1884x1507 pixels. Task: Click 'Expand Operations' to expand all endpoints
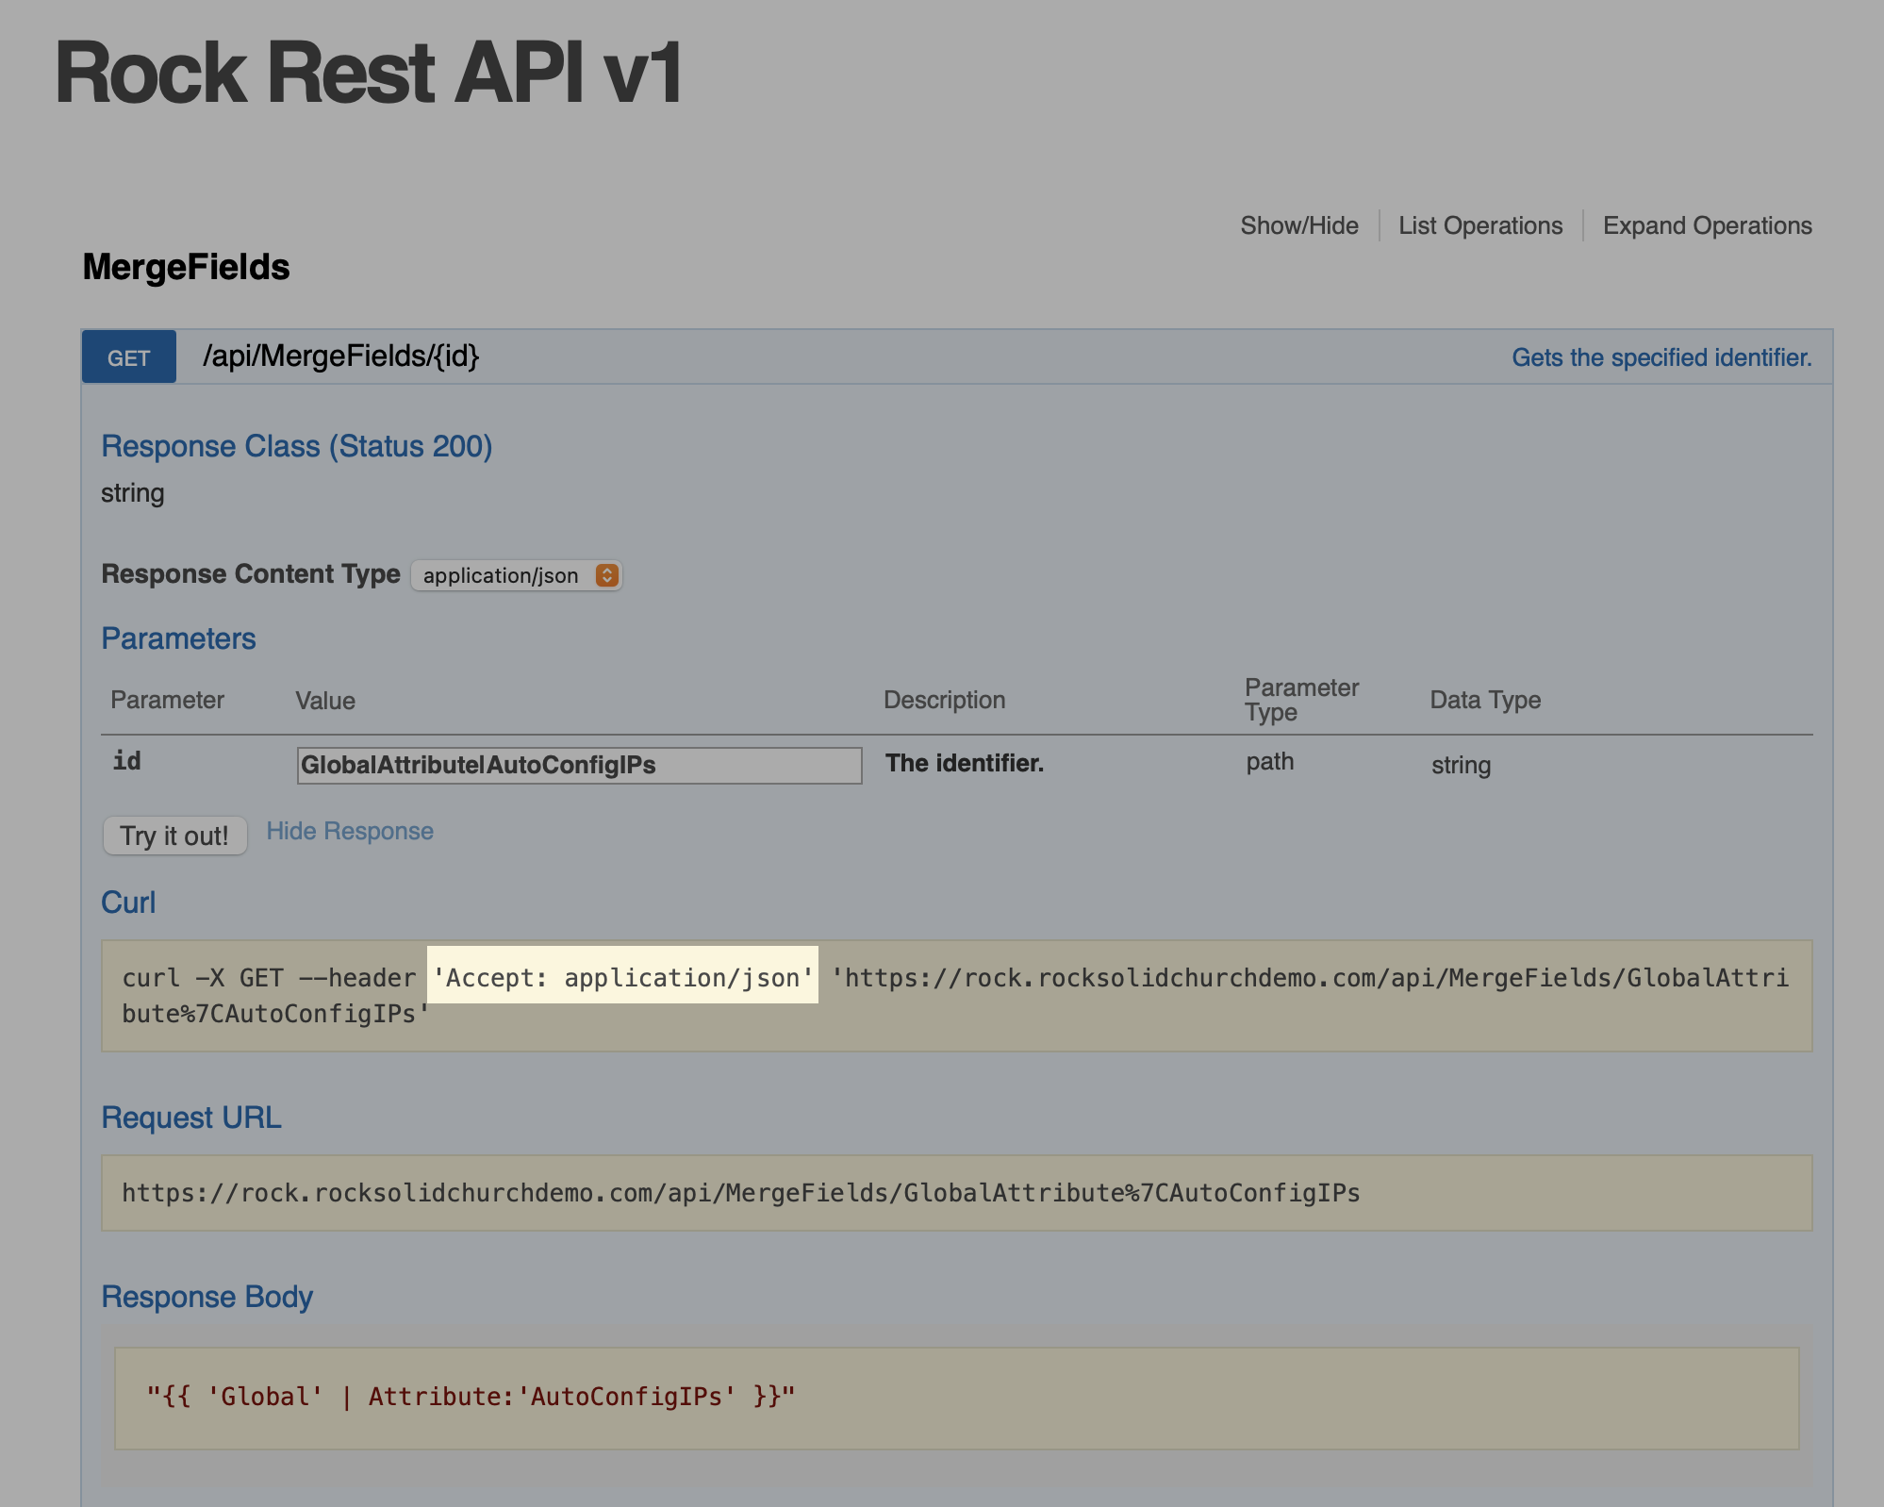(x=1708, y=225)
